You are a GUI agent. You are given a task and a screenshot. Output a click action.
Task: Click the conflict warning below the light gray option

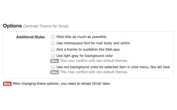[94, 61]
